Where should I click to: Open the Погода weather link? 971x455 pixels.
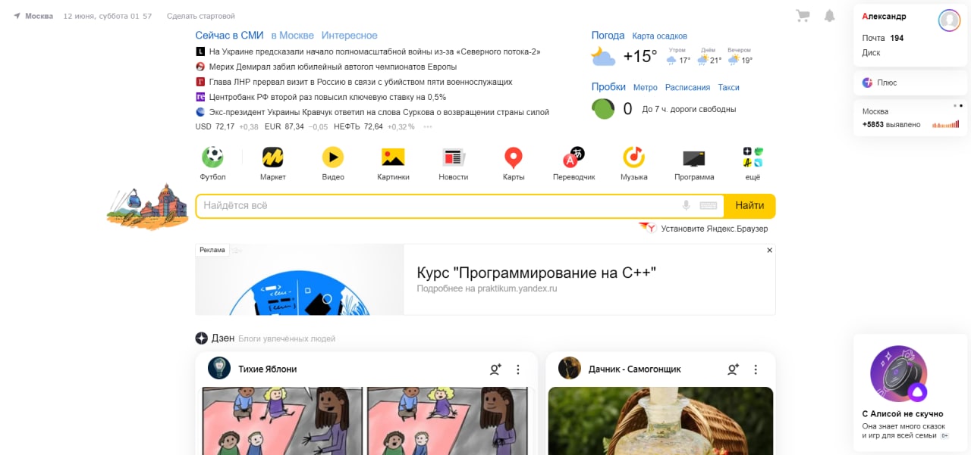(x=608, y=36)
